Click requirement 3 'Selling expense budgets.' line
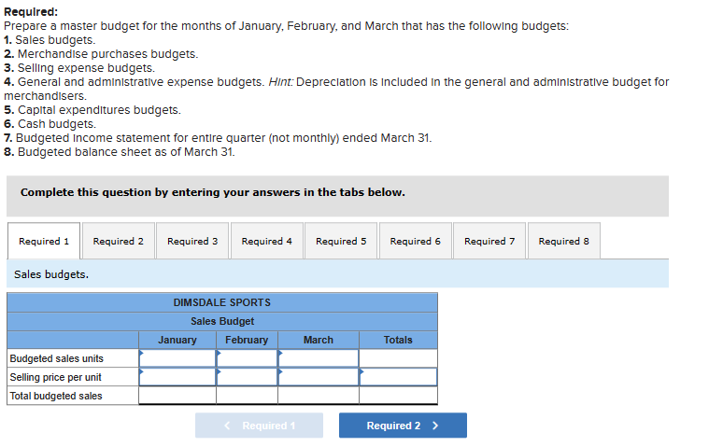 [79, 68]
